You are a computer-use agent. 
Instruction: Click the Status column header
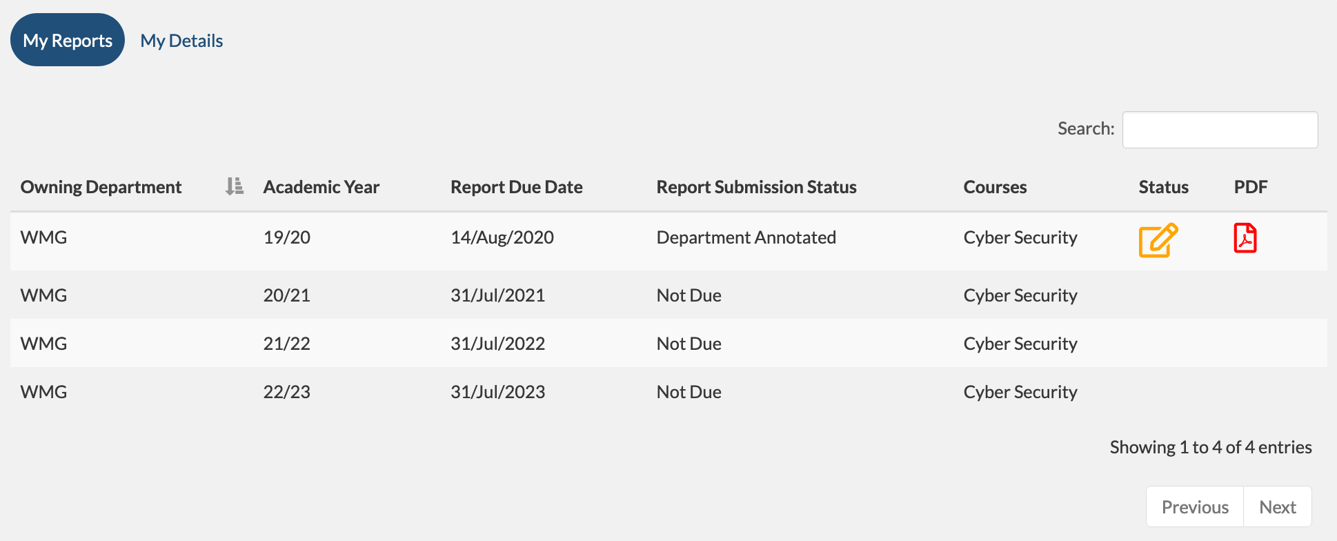[x=1163, y=187]
